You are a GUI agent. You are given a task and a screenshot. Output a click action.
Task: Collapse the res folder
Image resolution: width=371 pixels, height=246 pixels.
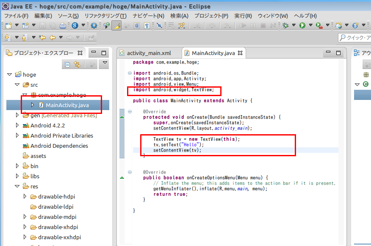(x=17, y=186)
